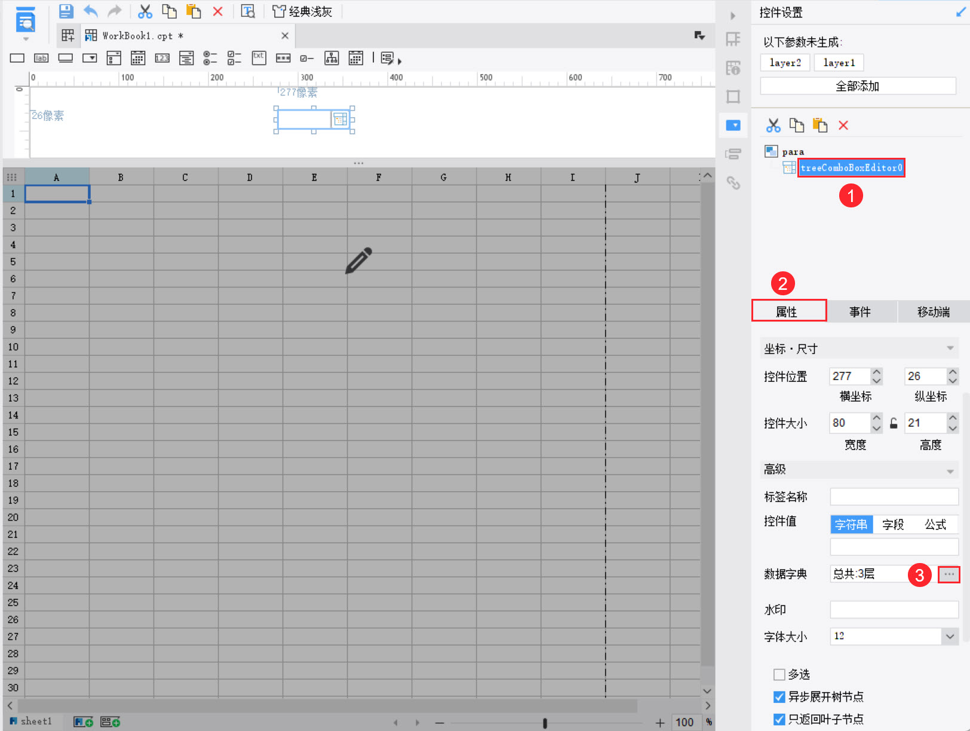Toggle the aspect ratio lock for widget size
This screenshot has width=970, height=731.
click(894, 423)
